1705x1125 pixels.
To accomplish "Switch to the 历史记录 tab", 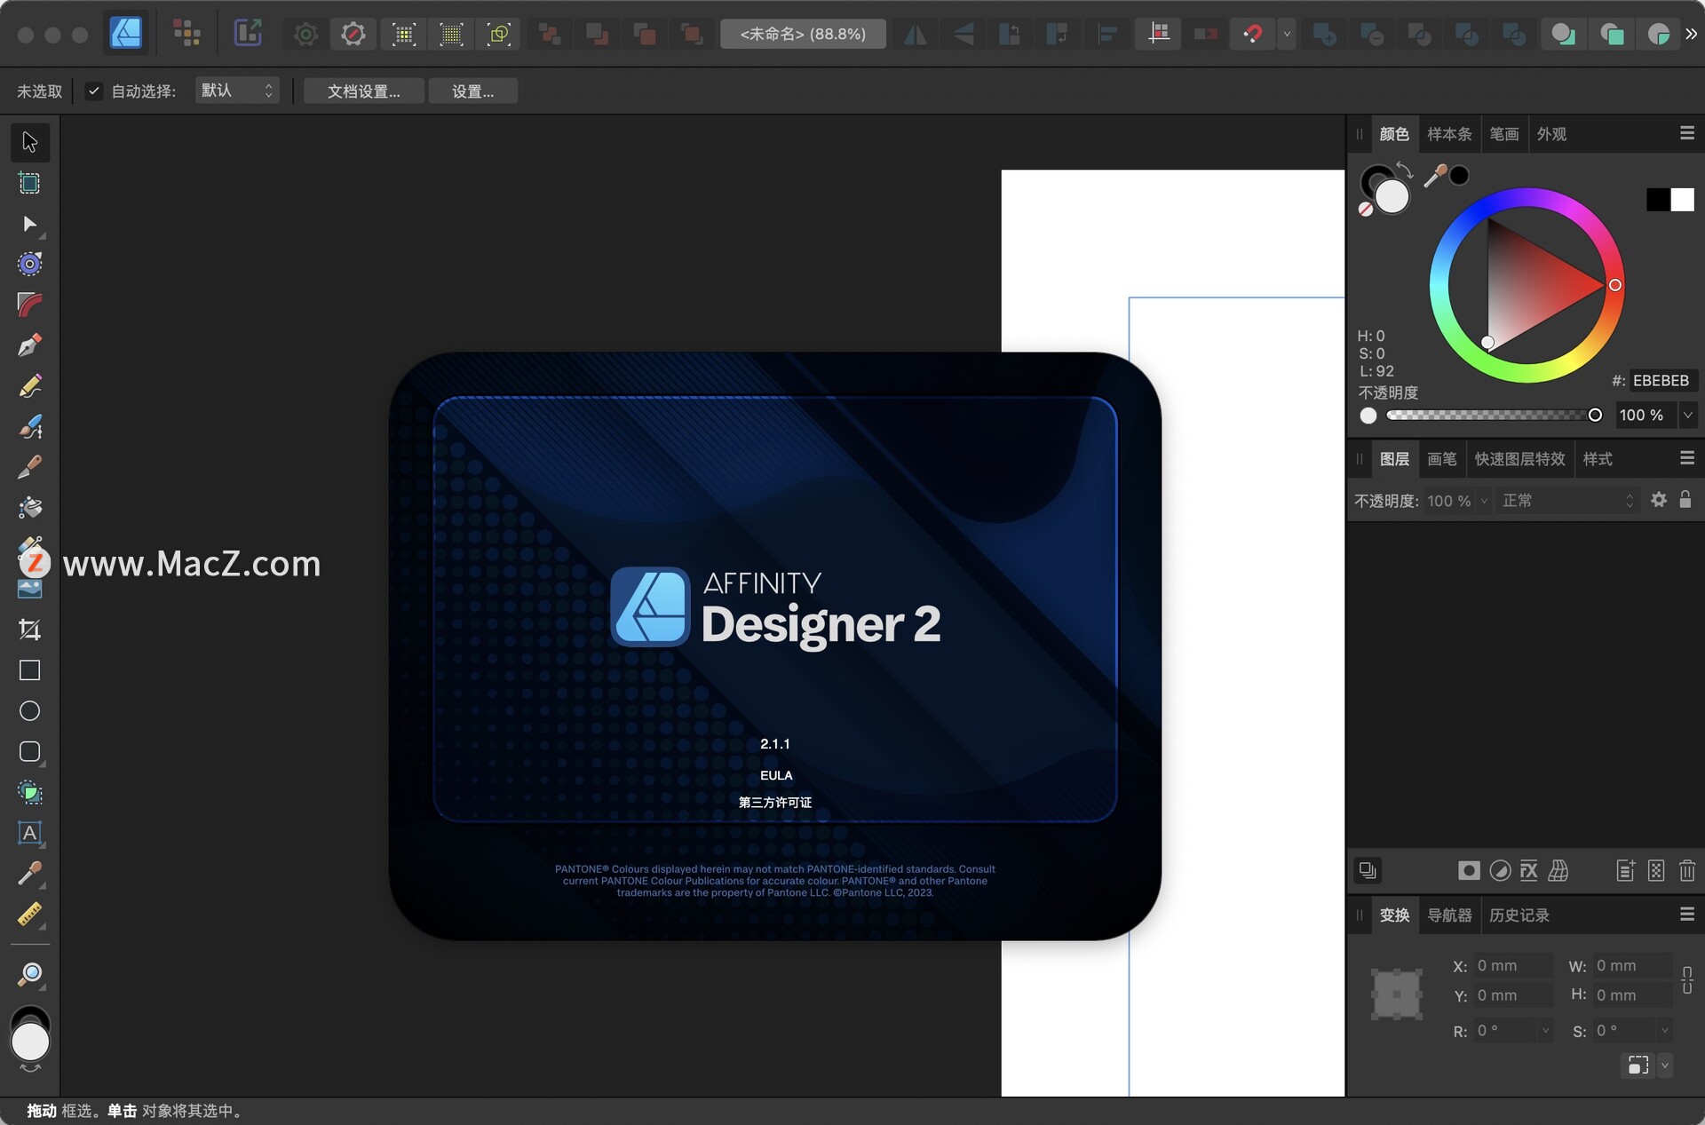I will pos(1519,915).
